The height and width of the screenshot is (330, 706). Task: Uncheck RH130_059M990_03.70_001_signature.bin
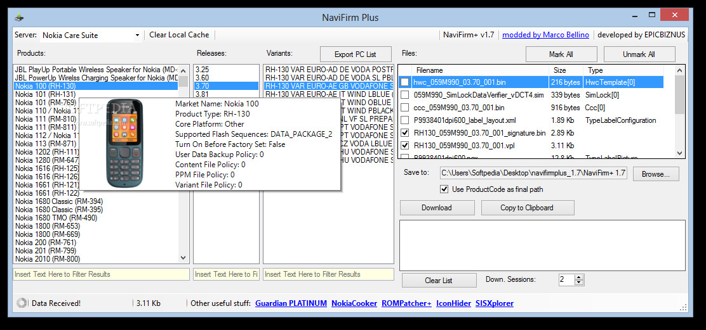click(x=405, y=133)
